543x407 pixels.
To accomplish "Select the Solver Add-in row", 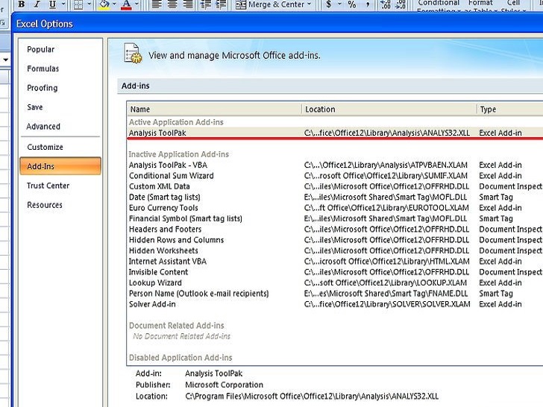I will 335,305.
